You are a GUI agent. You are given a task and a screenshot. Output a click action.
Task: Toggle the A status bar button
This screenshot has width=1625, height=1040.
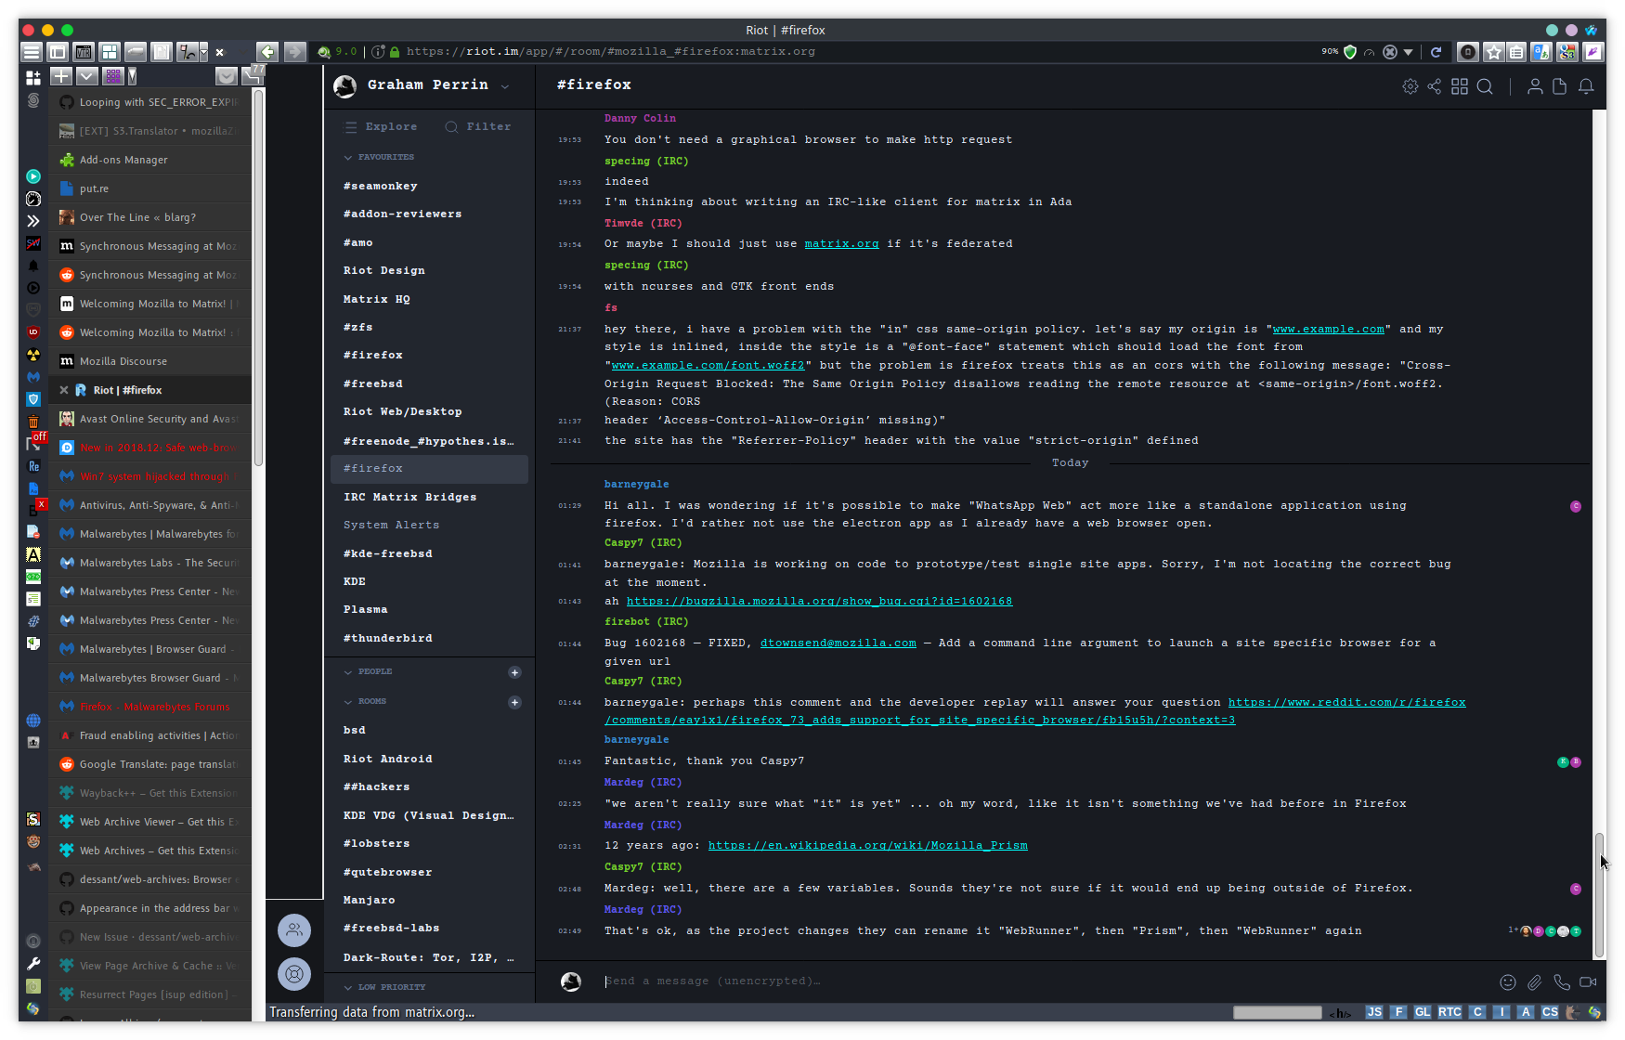1526,1012
